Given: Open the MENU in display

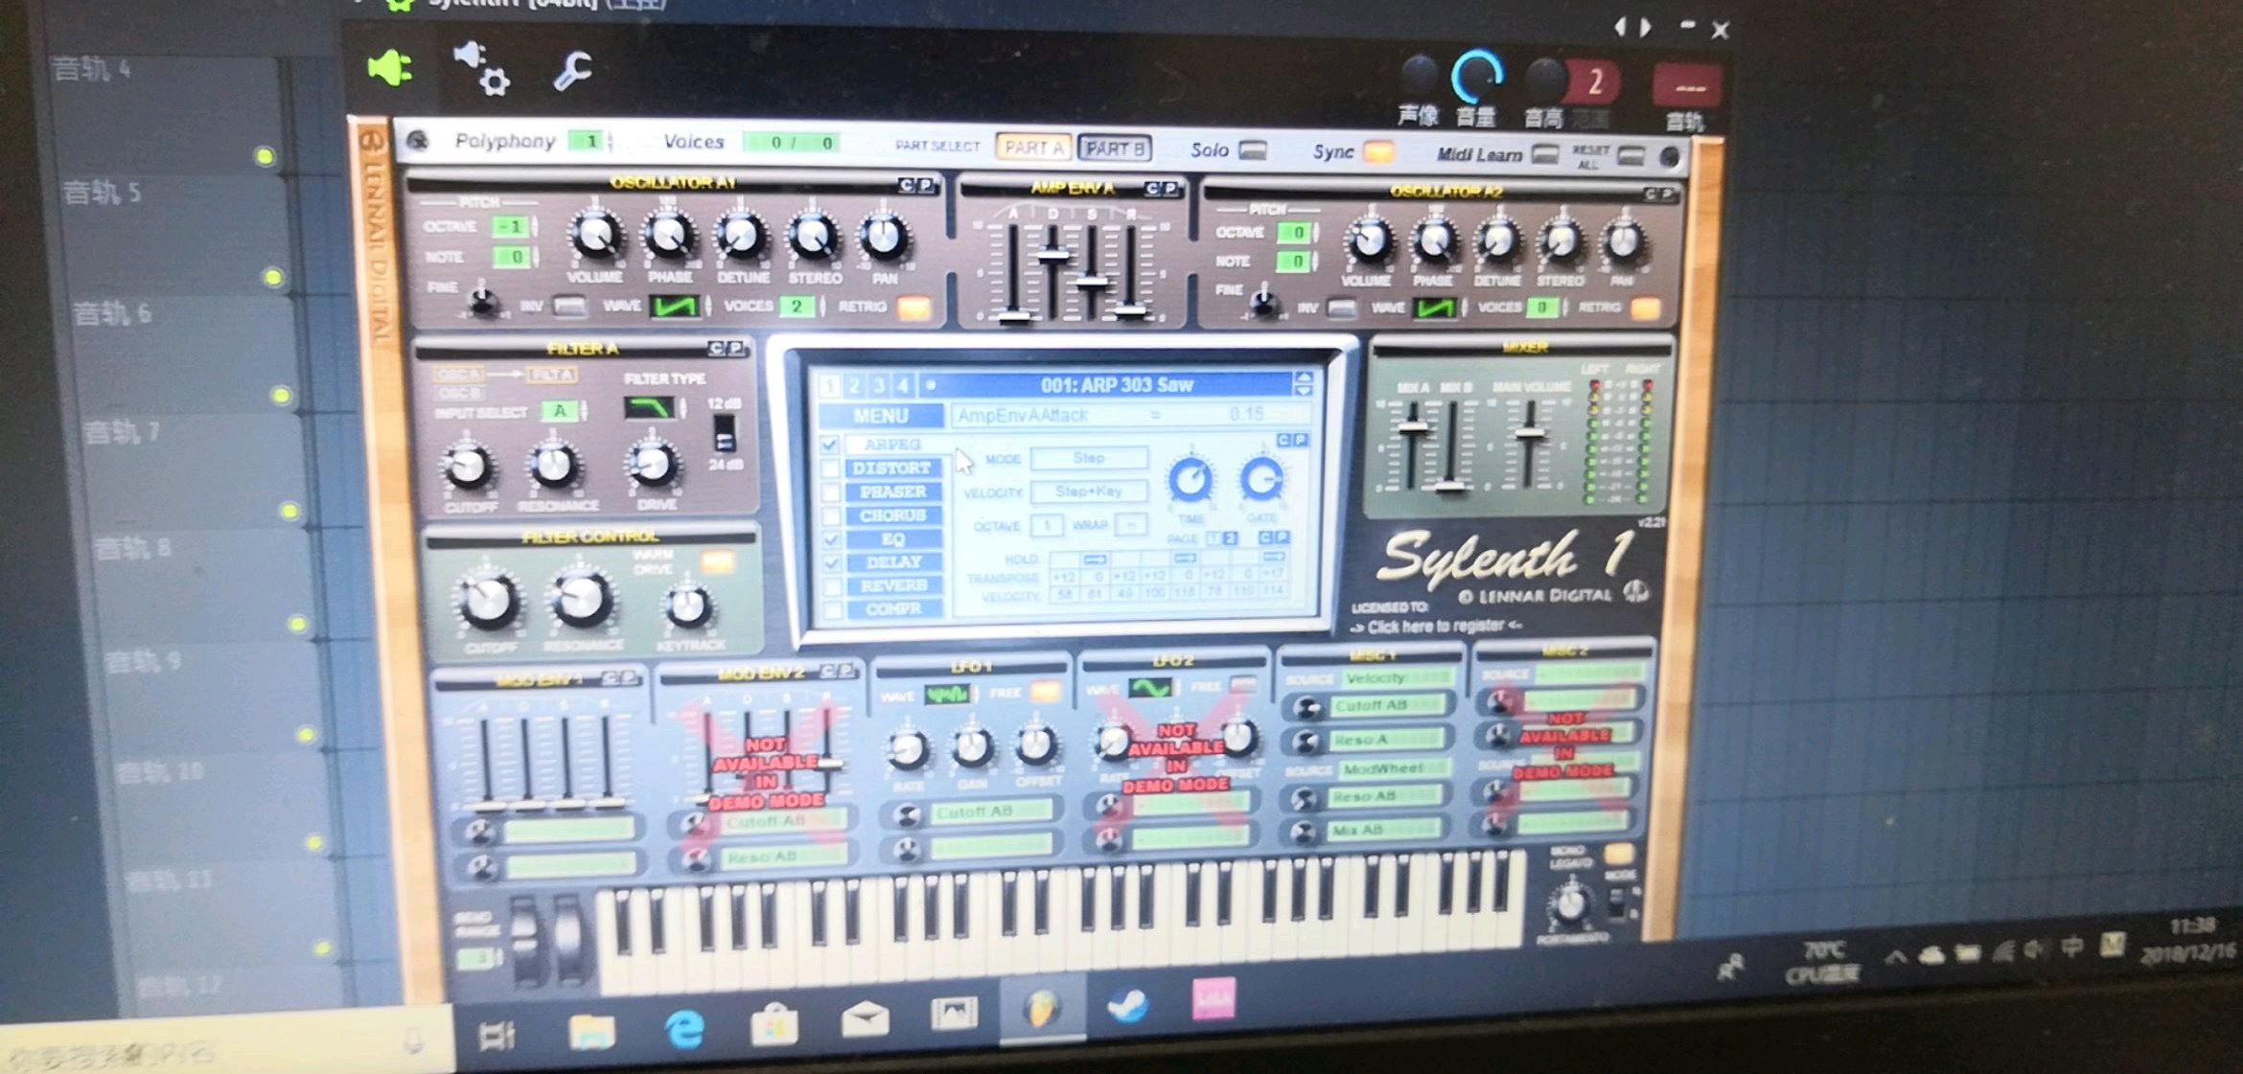Looking at the screenshot, I should 881,416.
